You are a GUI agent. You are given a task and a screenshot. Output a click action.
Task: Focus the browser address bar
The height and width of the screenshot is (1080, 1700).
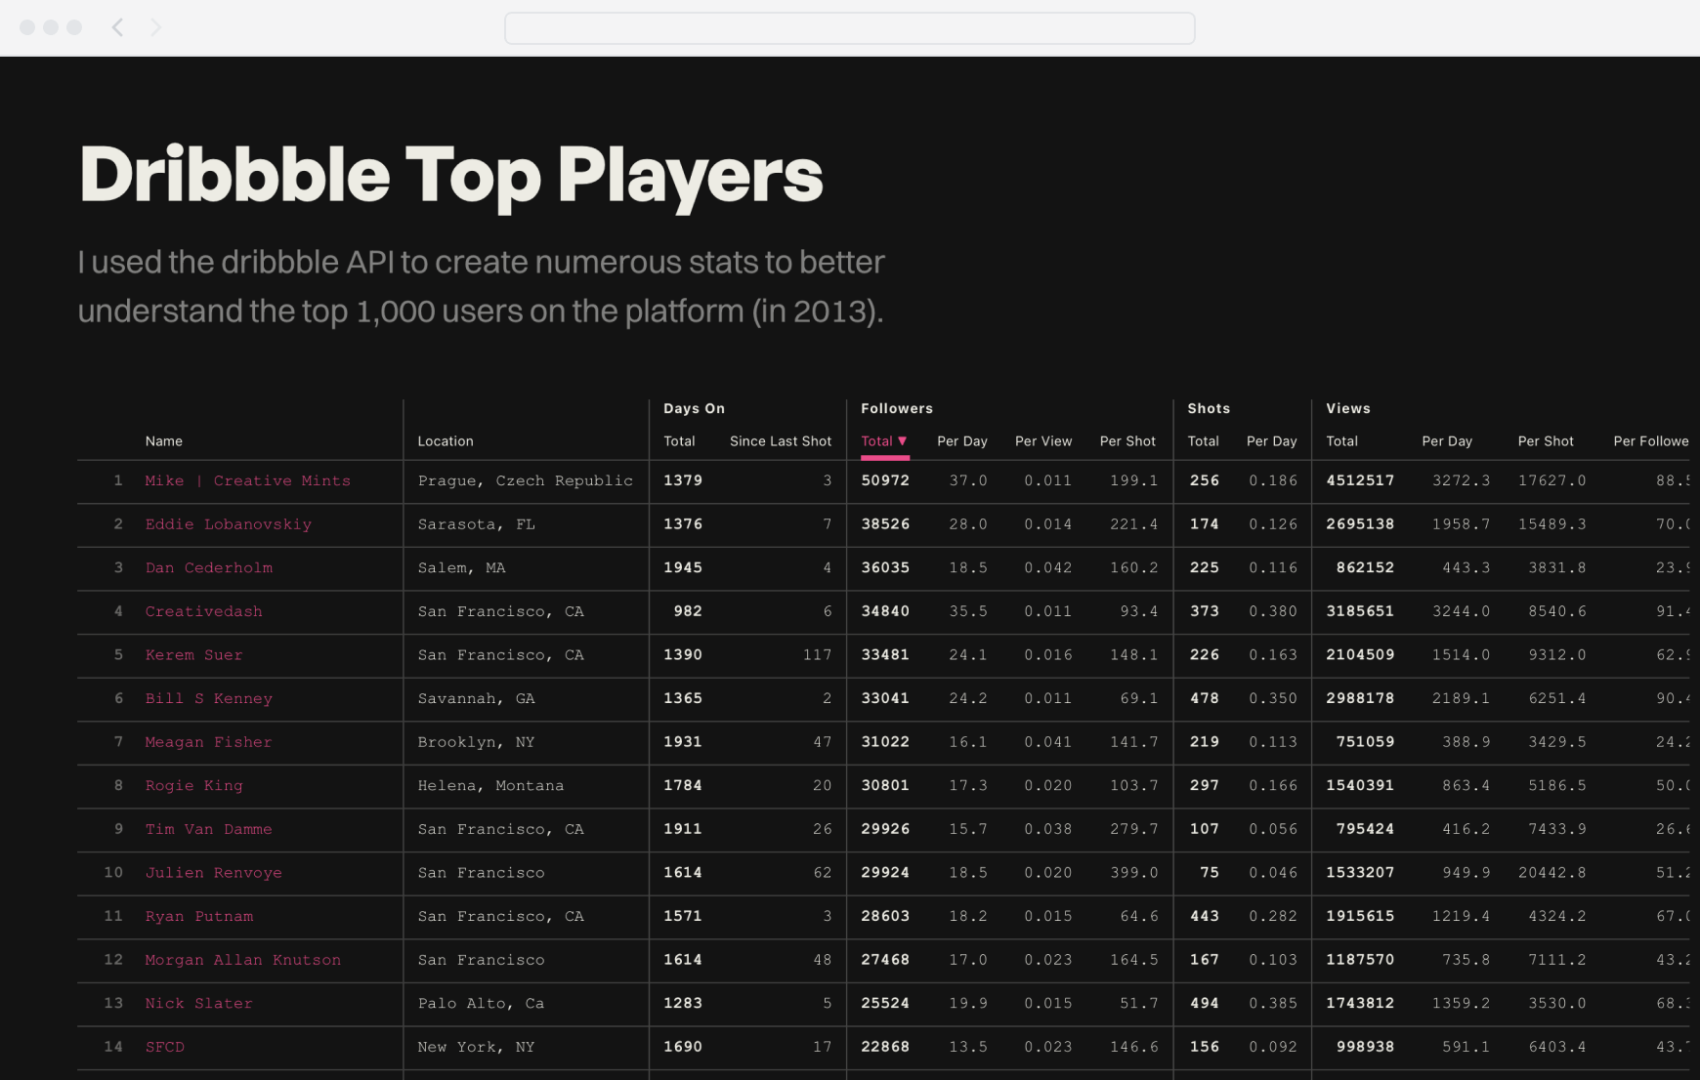click(849, 28)
